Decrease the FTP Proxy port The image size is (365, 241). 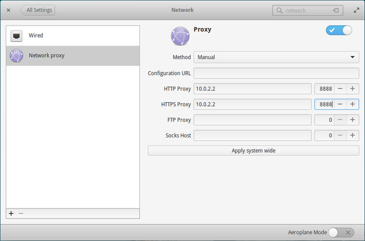click(x=340, y=120)
